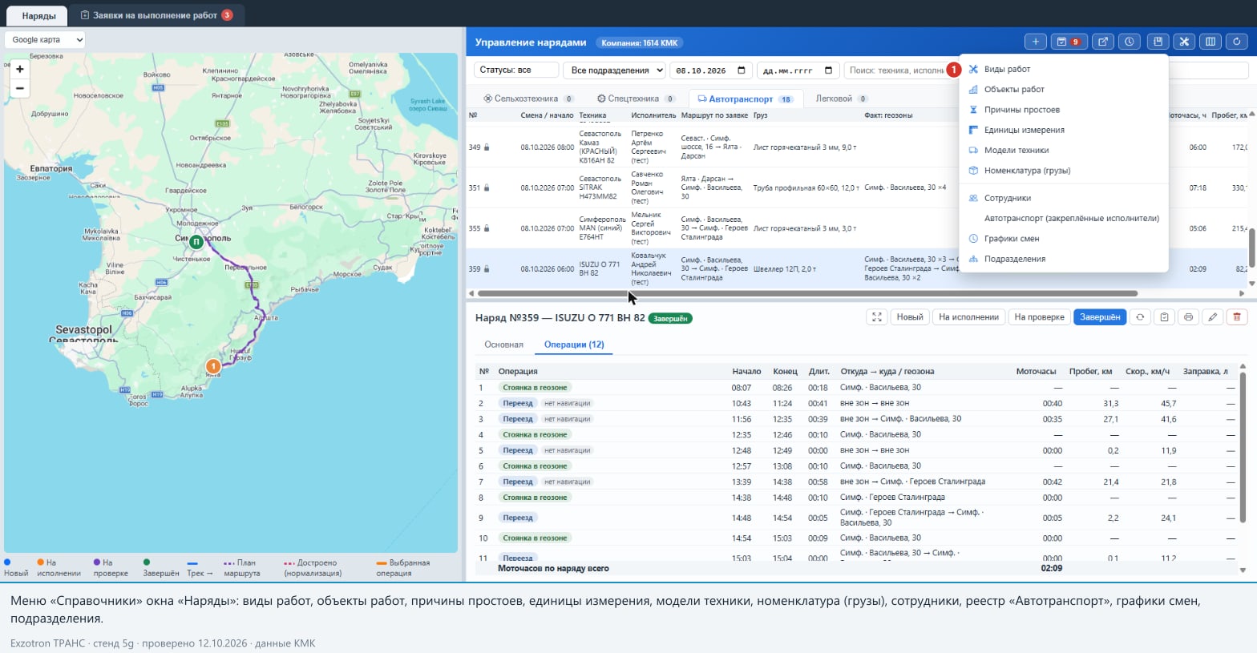1257x653 pixels.
Task: Set order status to На исполнении
Action: pyautogui.click(x=968, y=317)
